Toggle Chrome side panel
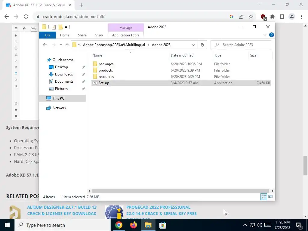Image resolution: width=308 pixels, height=231 pixels. click(282, 17)
